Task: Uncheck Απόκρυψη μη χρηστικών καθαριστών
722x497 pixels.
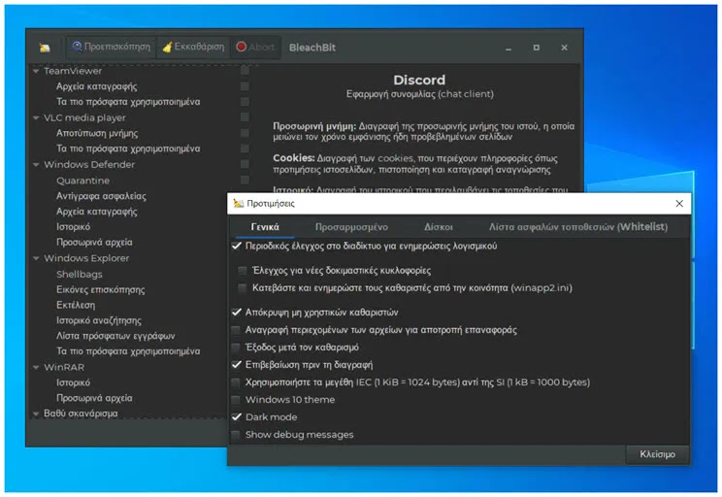Action: (x=236, y=313)
